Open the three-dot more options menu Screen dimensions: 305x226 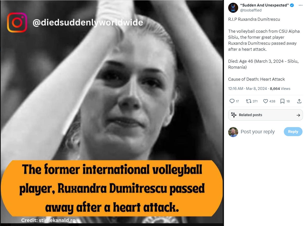[x=301, y=5]
